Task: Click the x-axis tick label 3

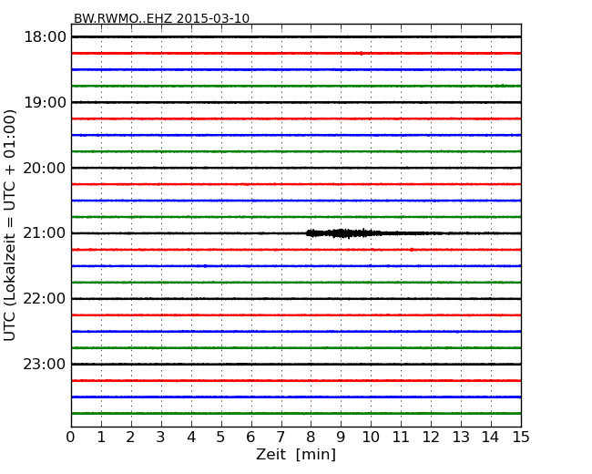Action: [x=161, y=438]
